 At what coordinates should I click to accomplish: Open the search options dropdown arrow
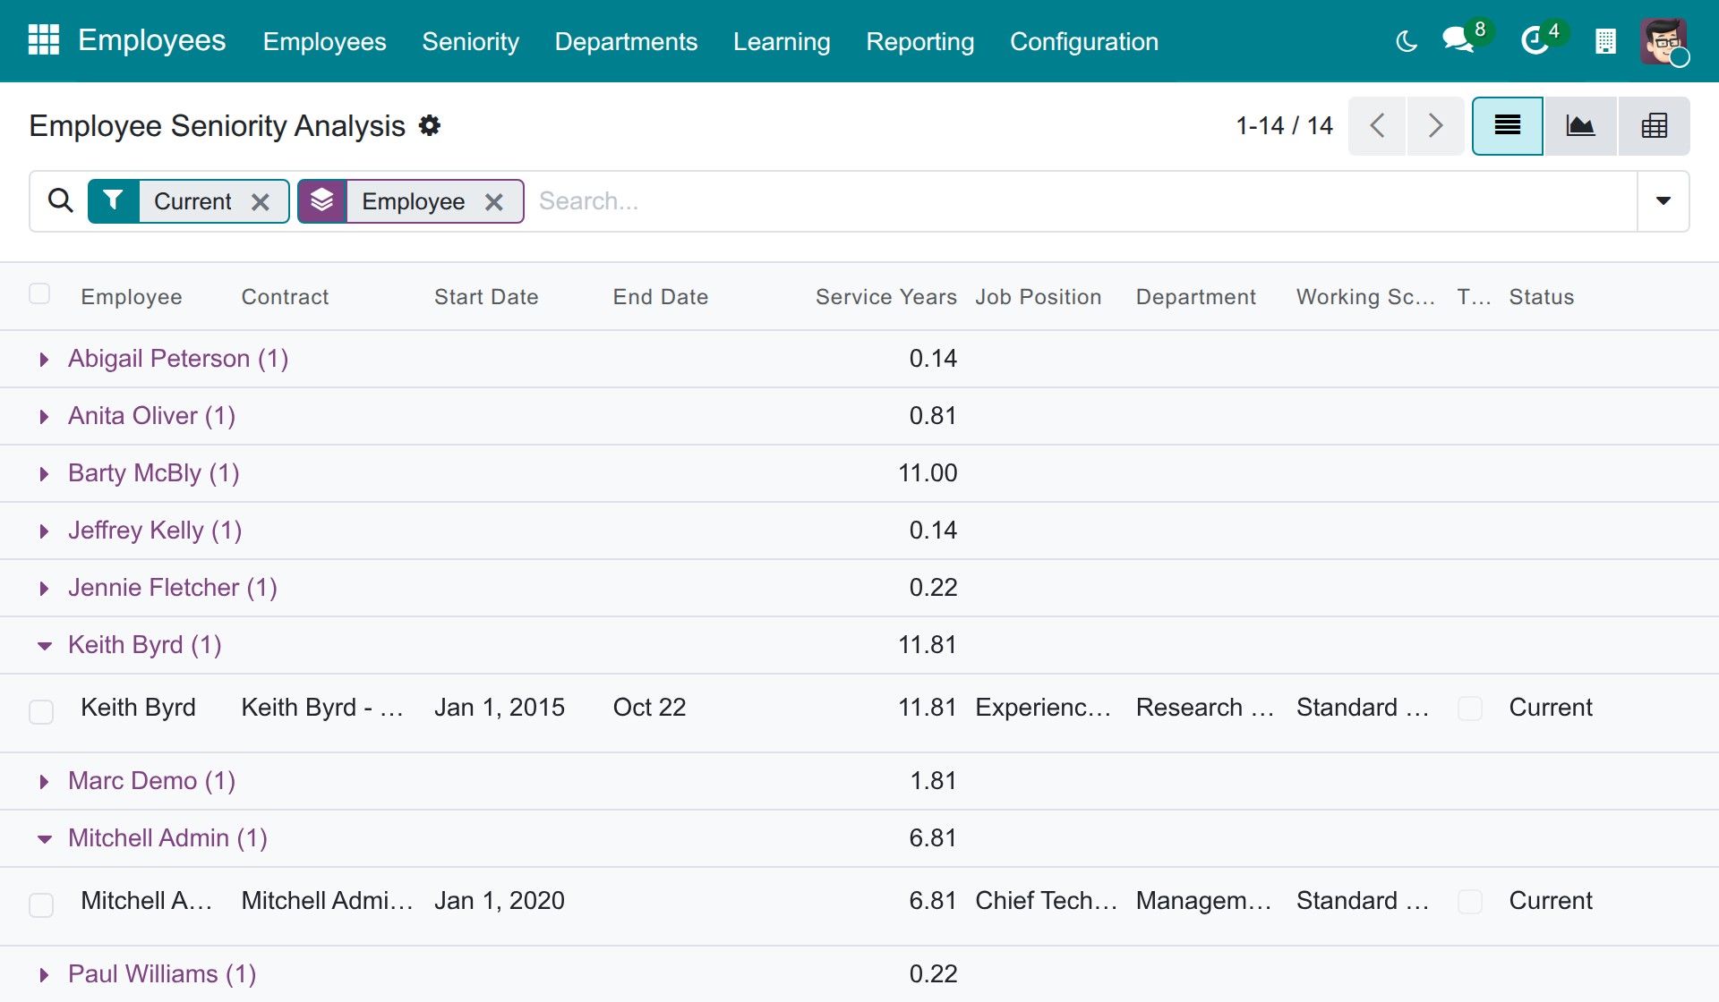coord(1663,201)
